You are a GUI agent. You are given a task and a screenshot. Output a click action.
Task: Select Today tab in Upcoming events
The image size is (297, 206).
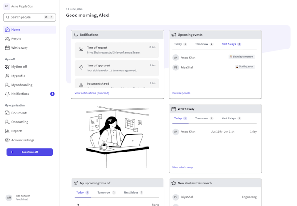pyautogui.click(x=180, y=44)
